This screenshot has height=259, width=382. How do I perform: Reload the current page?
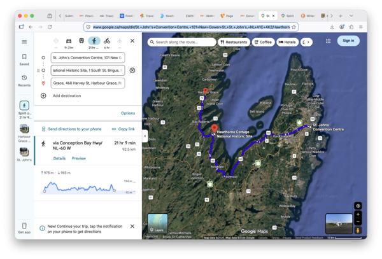pyautogui.click(x=50, y=27)
